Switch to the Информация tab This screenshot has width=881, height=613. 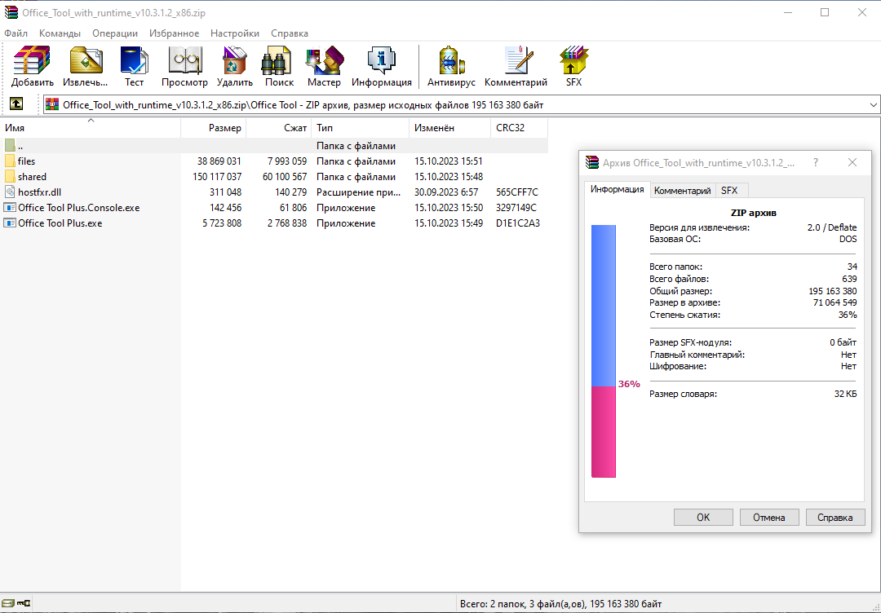pyautogui.click(x=617, y=190)
